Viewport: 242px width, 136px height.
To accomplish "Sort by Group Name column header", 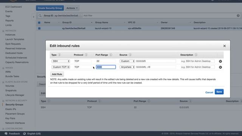I will pyautogui.click(x=102, y=23).
